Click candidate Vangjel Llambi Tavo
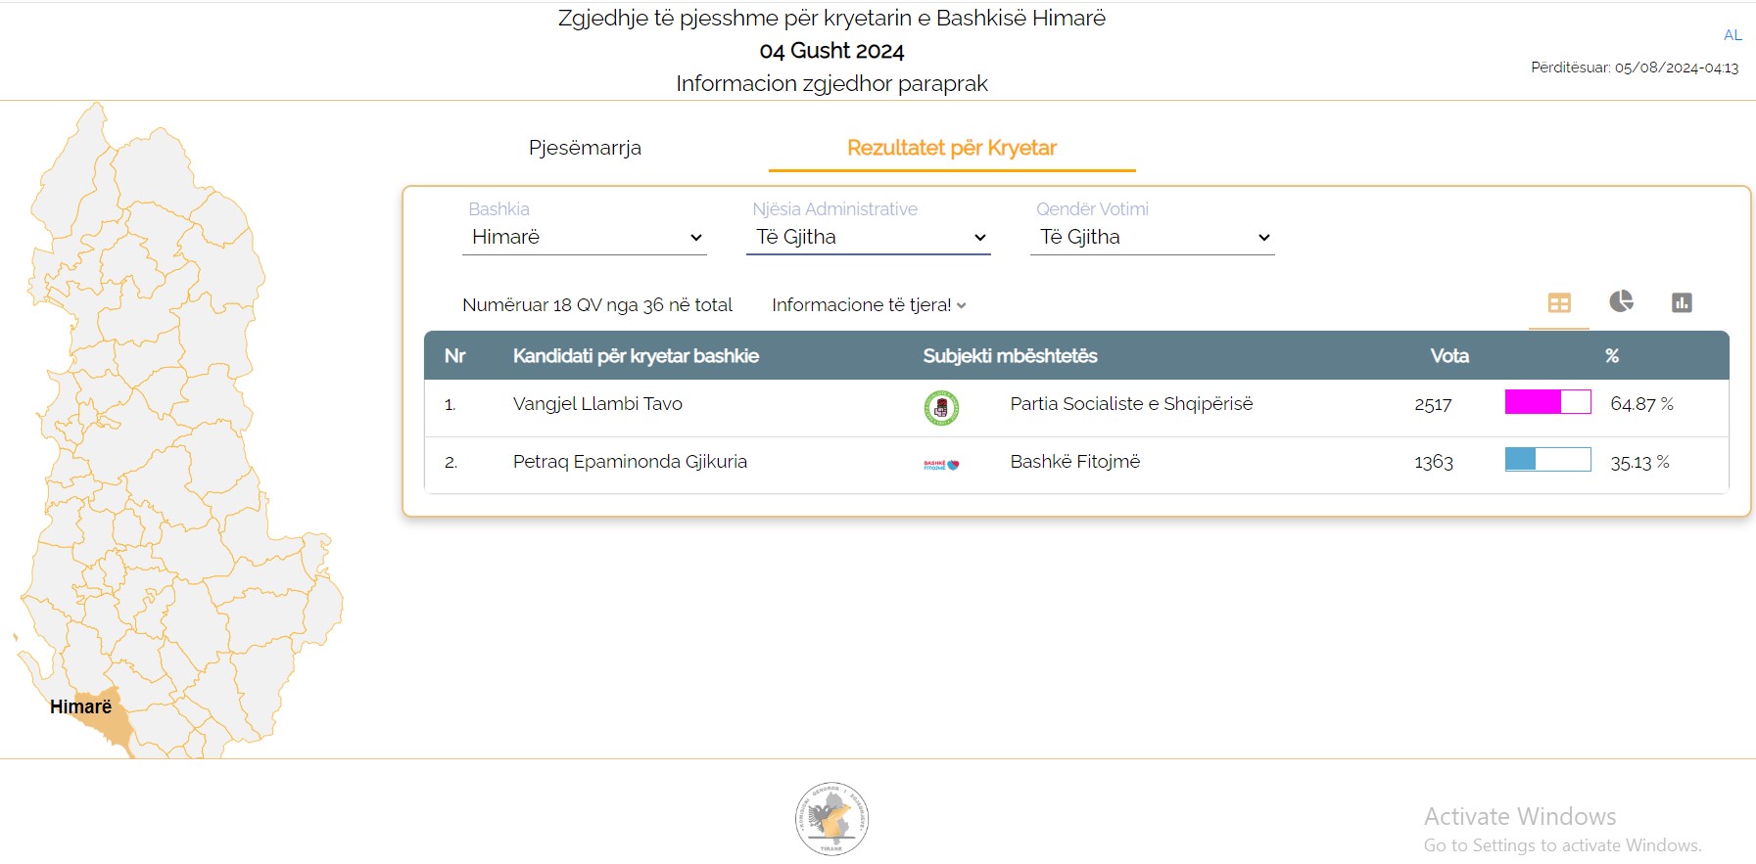1756x864 pixels. click(x=597, y=404)
